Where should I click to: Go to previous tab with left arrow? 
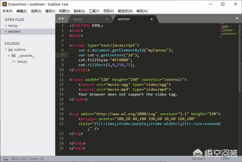tap(59, 18)
